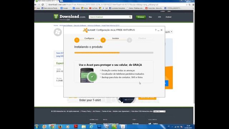The width and height of the screenshot is (229, 129).
Task: Open the language dropdown behind installer
Action: (169, 32)
